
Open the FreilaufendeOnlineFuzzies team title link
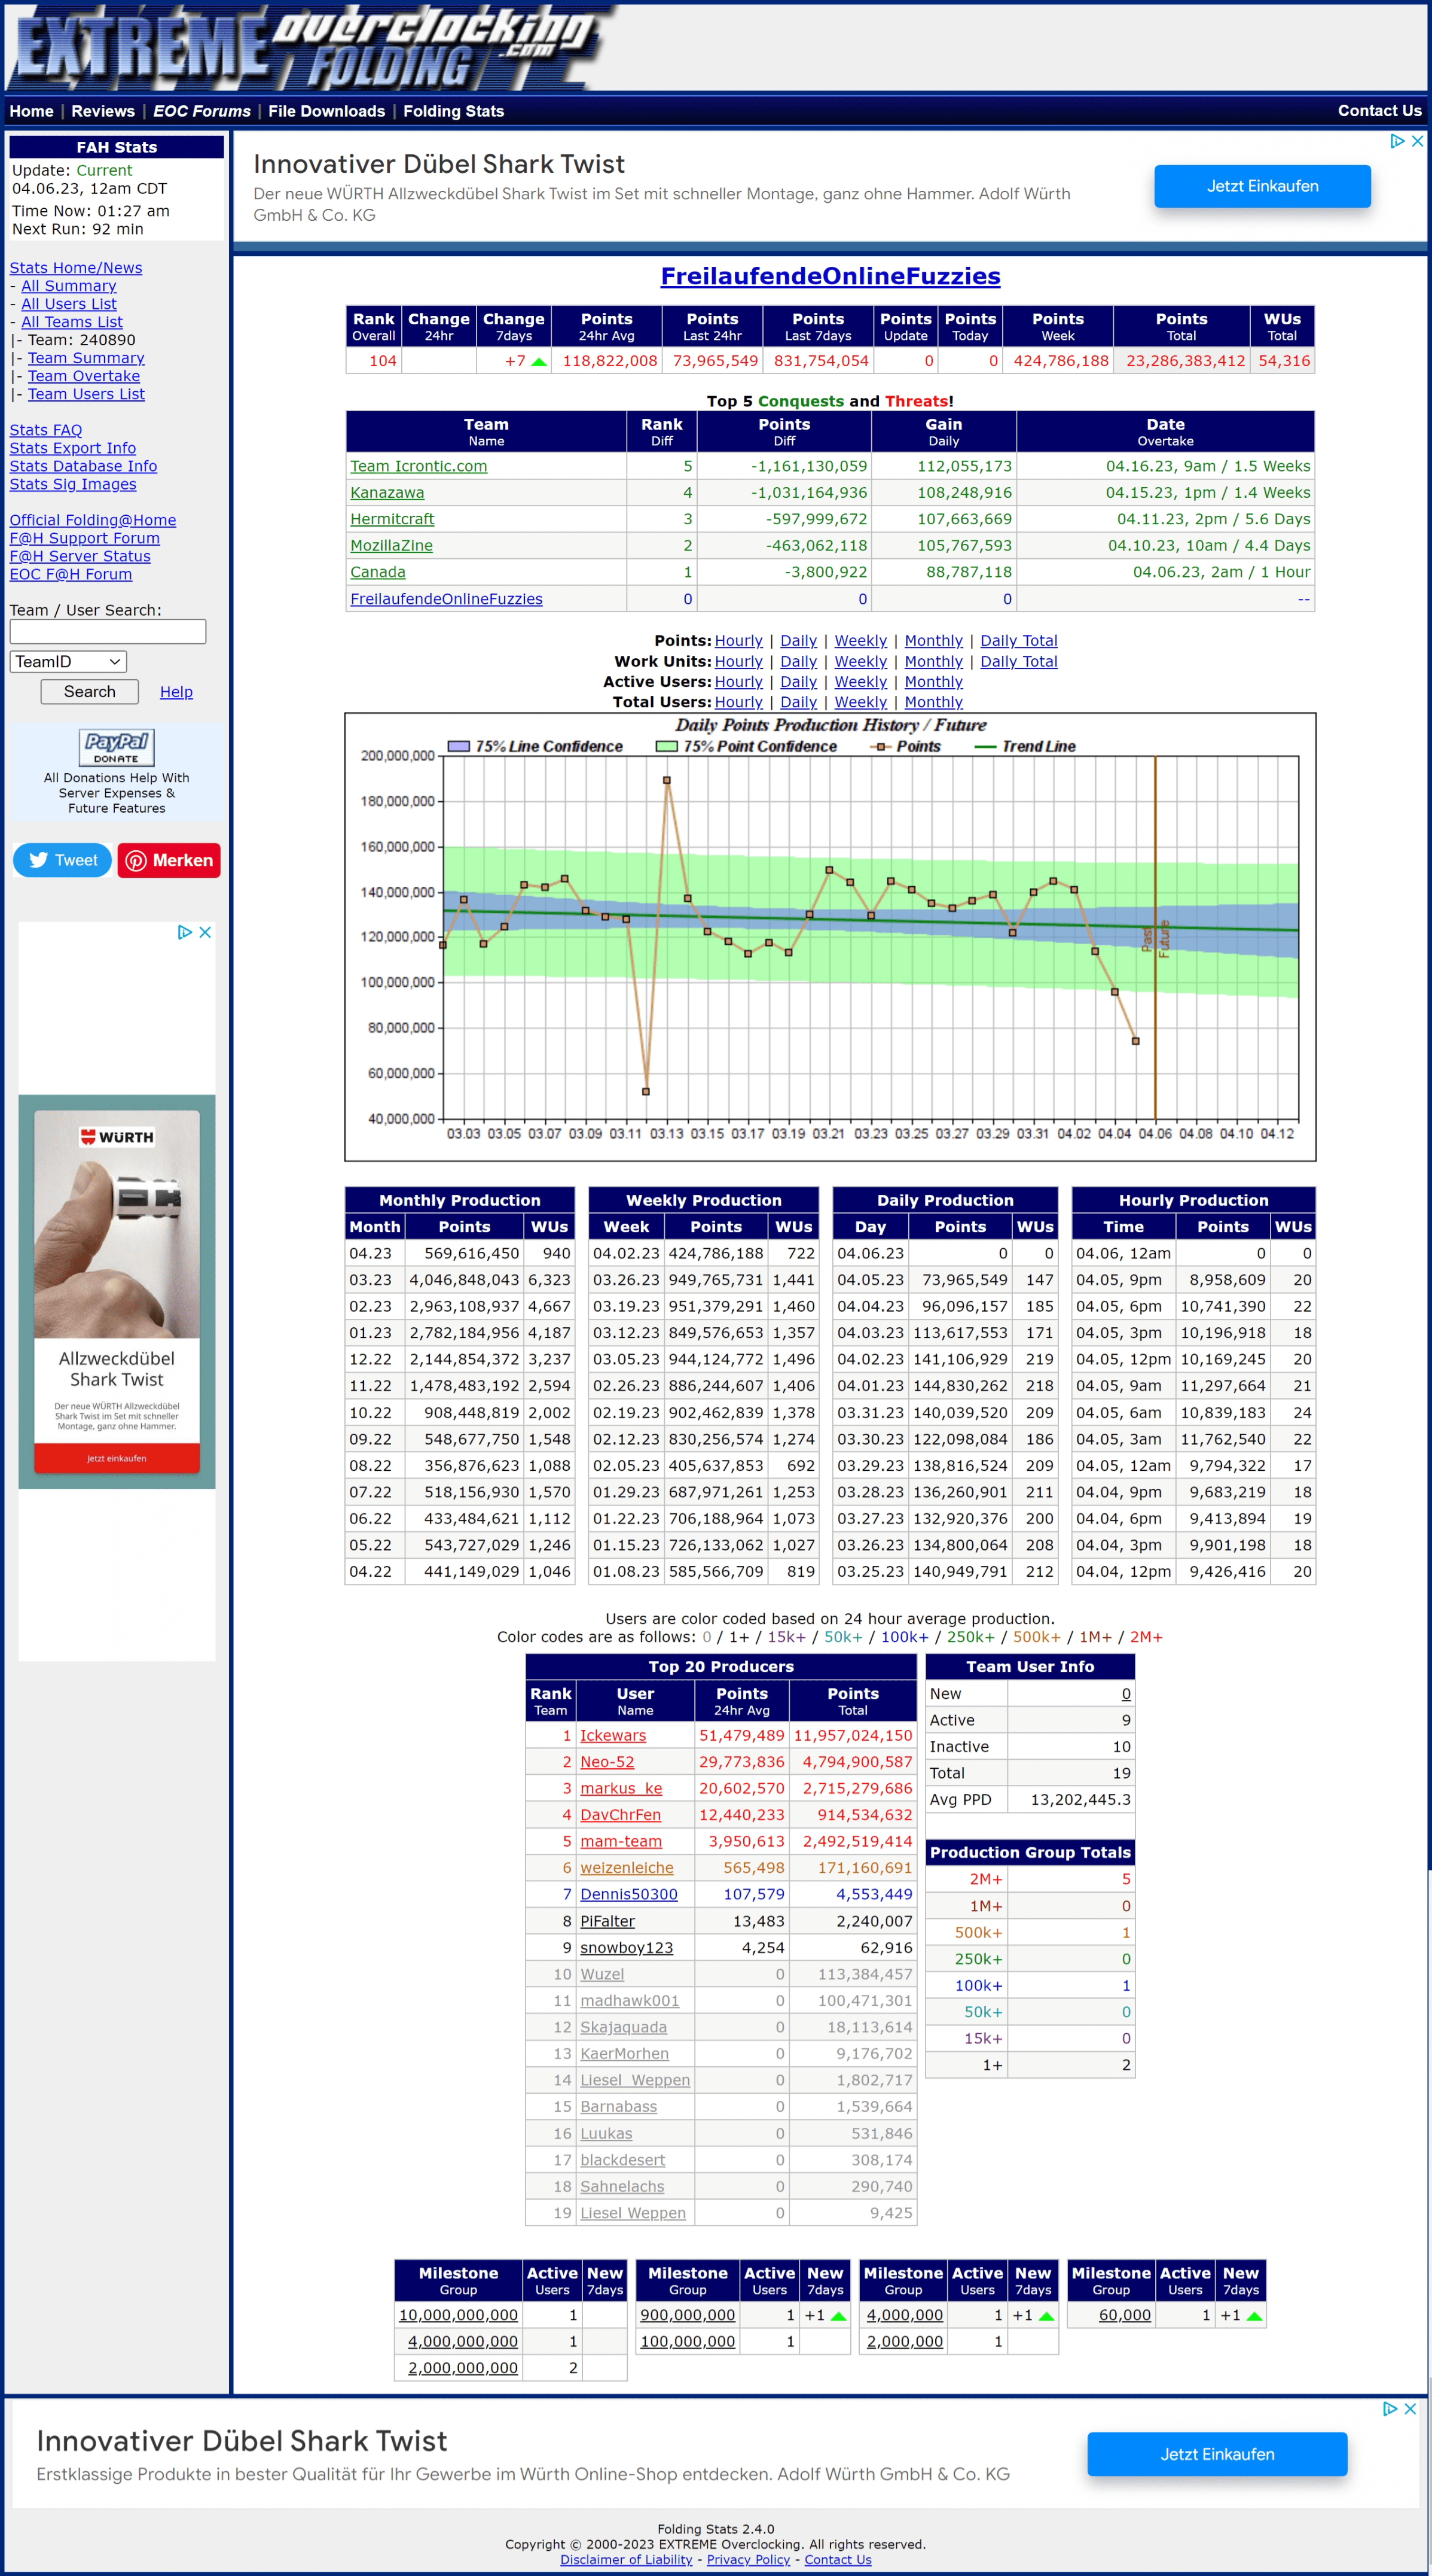coord(831,276)
